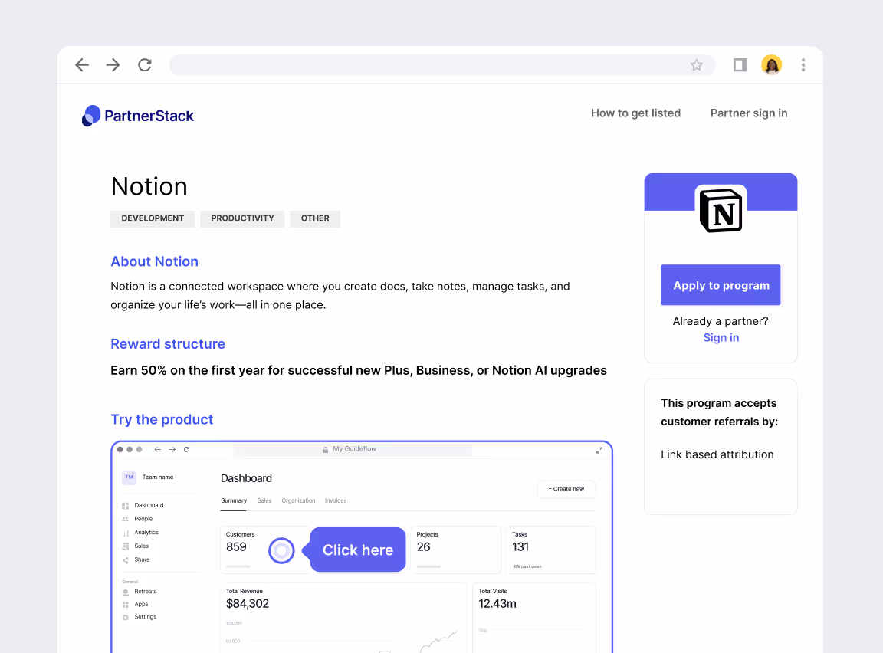Click the Sign in link under Already a partner
This screenshot has width=883, height=653.
point(721,338)
